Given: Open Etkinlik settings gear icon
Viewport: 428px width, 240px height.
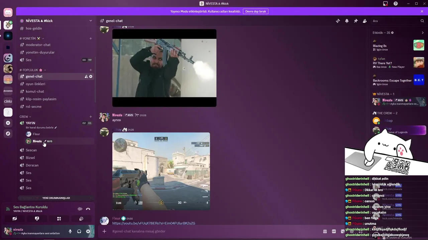Looking at the screenshot, I should click(x=392, y=33).
